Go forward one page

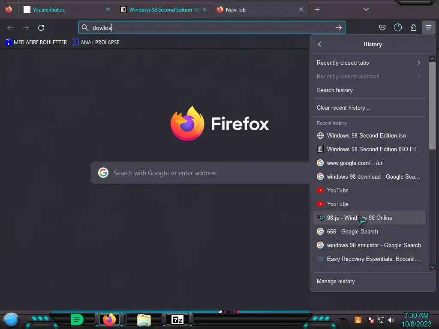tap(26, 28)
